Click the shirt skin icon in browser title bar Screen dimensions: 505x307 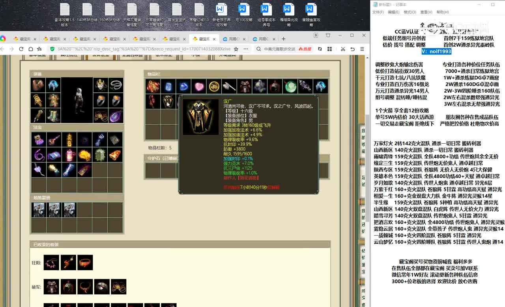tap(328, 36)
